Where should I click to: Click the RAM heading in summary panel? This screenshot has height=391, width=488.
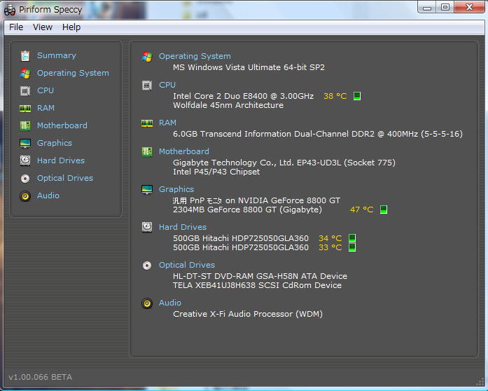pyautogui.click(x=167, y=123)
